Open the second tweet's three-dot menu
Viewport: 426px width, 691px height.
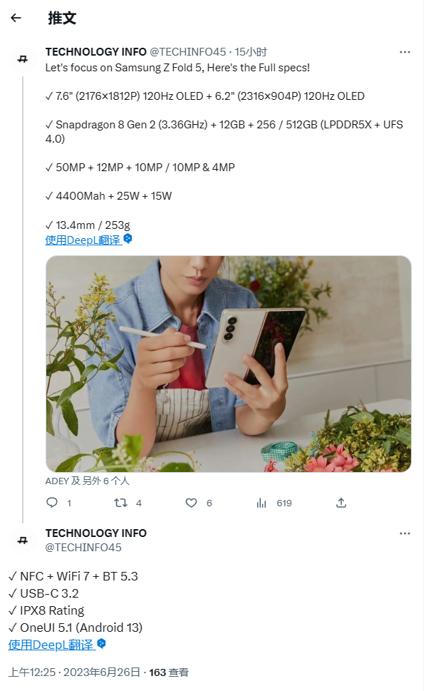click(x=405, y=533)
